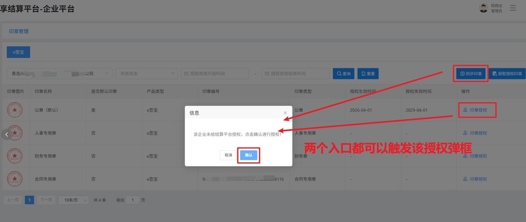This screenshot has width=526, height=222.
Task: Switch to the 印章管理 tab
Action: pyautogui.click(x=19, y=31)
